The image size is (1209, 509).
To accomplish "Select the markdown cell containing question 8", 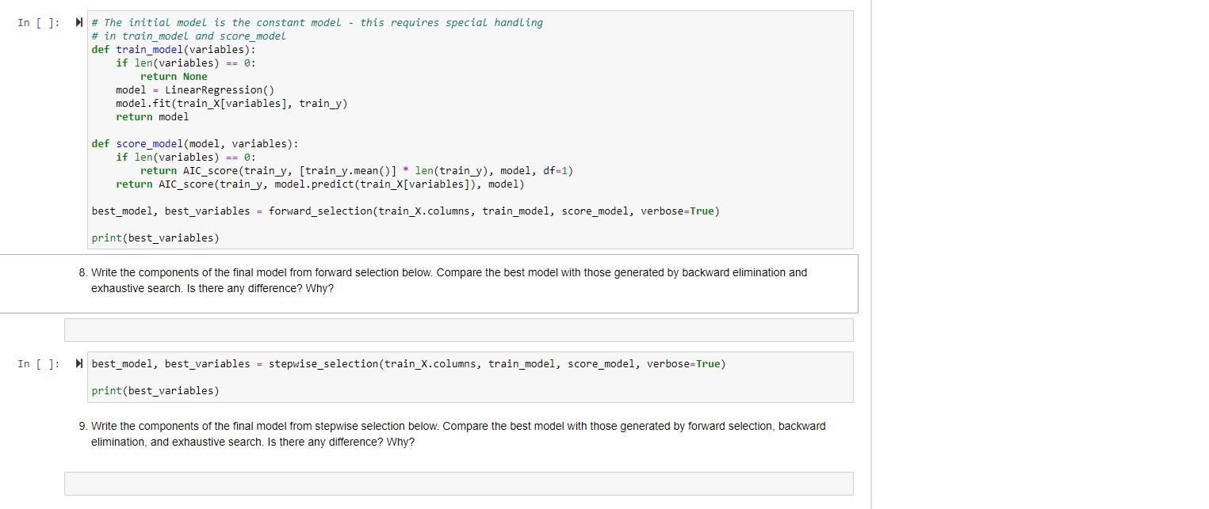I will (449, 280).
